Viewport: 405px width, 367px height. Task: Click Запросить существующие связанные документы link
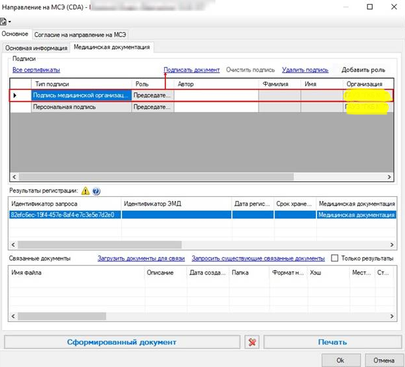coord(258,258)
